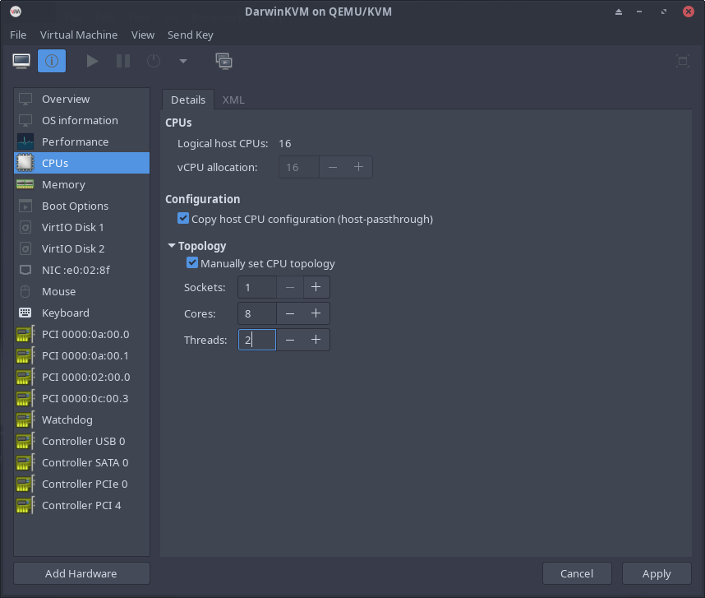Increase the Sockets count

(316, 287)
